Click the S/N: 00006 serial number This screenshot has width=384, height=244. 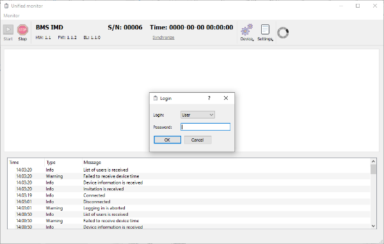coord(125,27)
